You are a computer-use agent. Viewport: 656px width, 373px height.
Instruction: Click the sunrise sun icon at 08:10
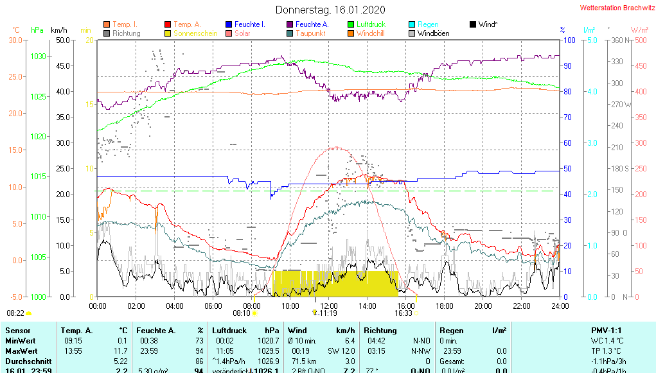tap(255, 313)
